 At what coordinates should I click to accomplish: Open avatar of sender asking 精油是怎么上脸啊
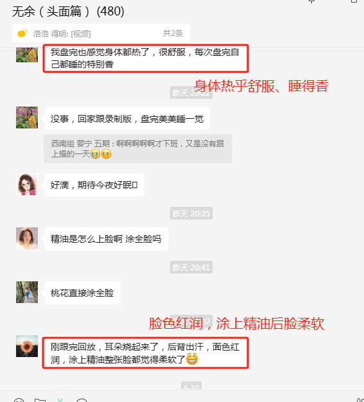(27, 238)
